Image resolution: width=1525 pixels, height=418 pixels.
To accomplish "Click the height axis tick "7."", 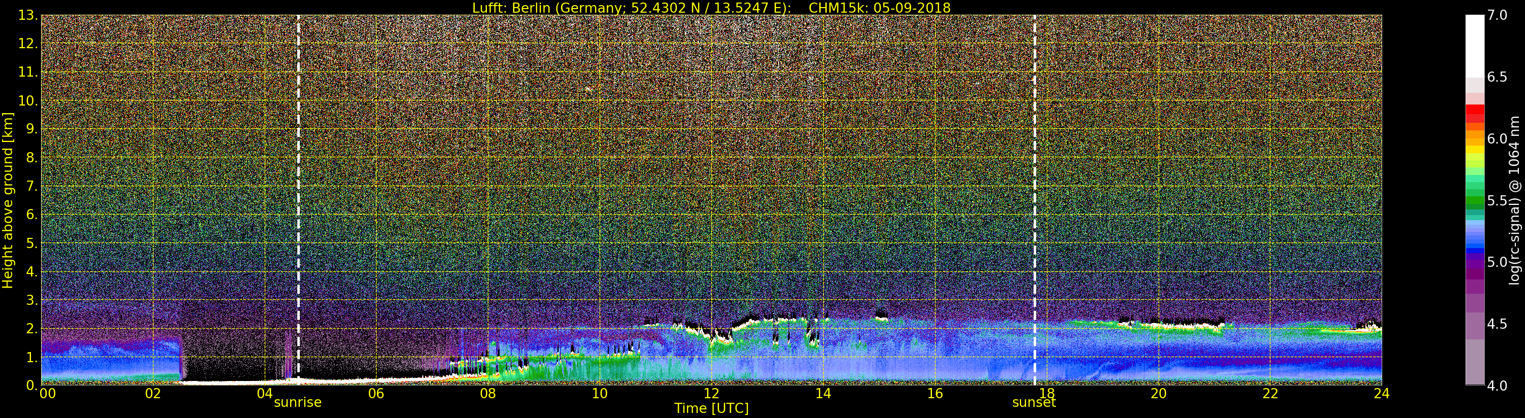I will [32, 186].
